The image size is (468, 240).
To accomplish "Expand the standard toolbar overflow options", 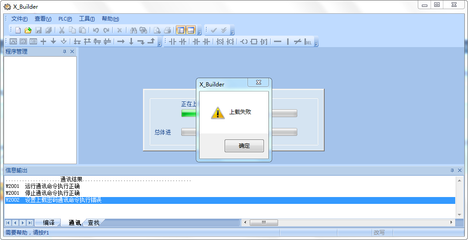I will pyautogui.click(x=200, y=32).
